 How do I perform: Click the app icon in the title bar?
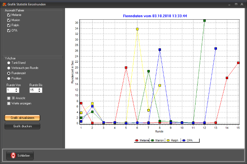4,5
